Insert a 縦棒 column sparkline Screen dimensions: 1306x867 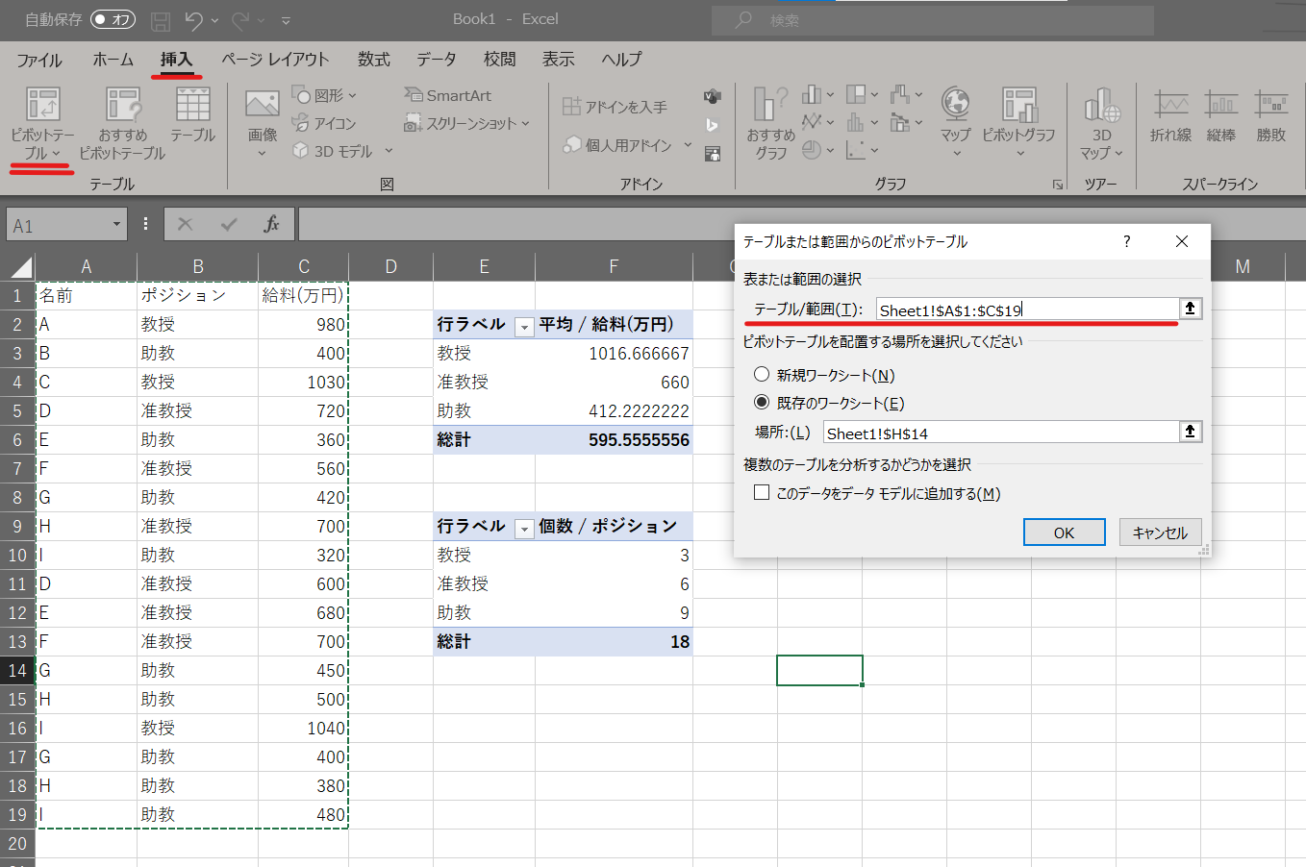click(x=1221, y=115)
